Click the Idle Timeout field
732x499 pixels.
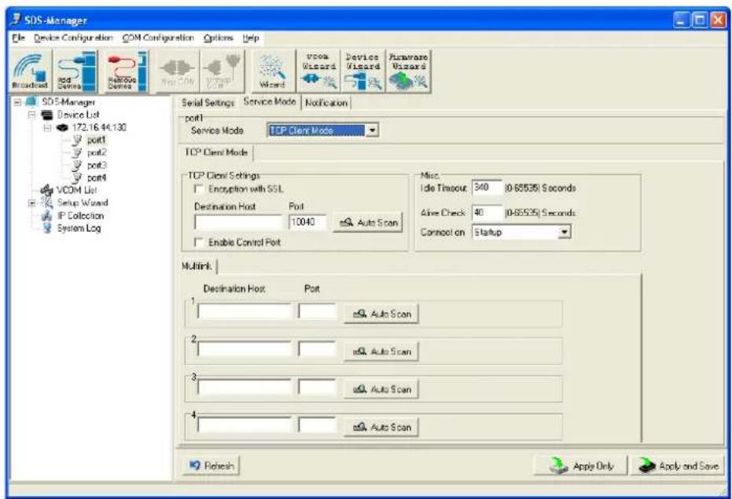click(487, 187)
